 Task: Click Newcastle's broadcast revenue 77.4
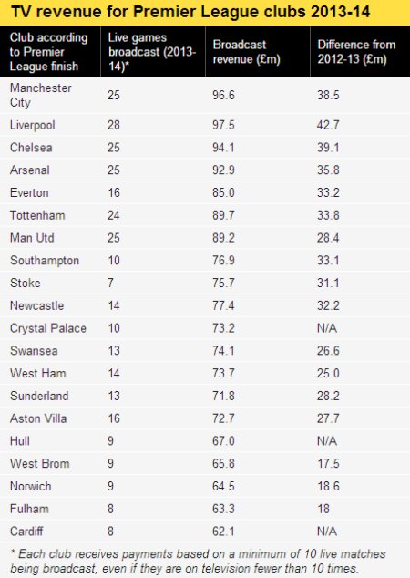coord(223,305)
